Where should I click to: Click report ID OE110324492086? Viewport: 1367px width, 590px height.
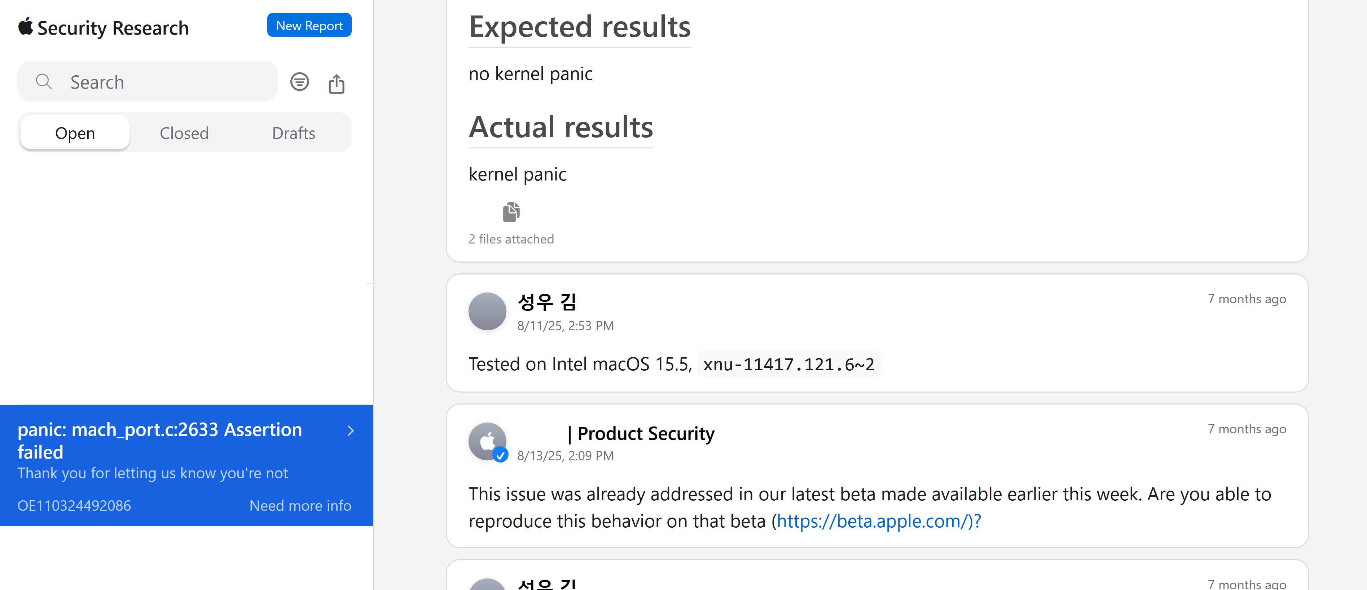click(x=74, y=506)
